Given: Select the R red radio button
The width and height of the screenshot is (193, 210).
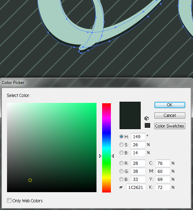Looking at the screenshot, I should click(121, 163).
